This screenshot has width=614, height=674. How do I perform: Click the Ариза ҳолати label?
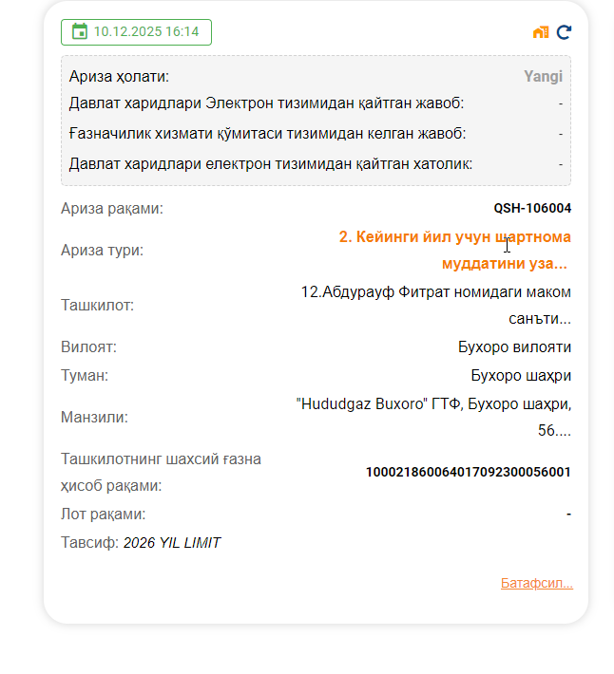[x=119, y=77]
